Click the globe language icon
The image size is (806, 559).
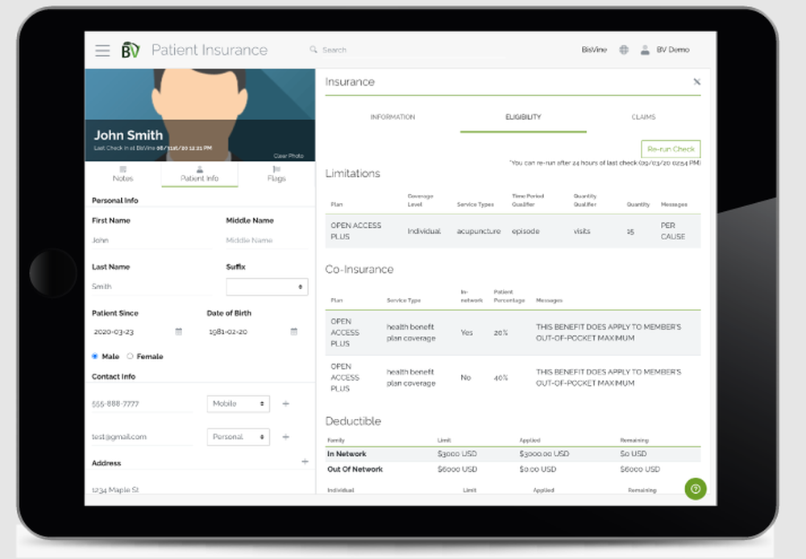tap(624, 49)
